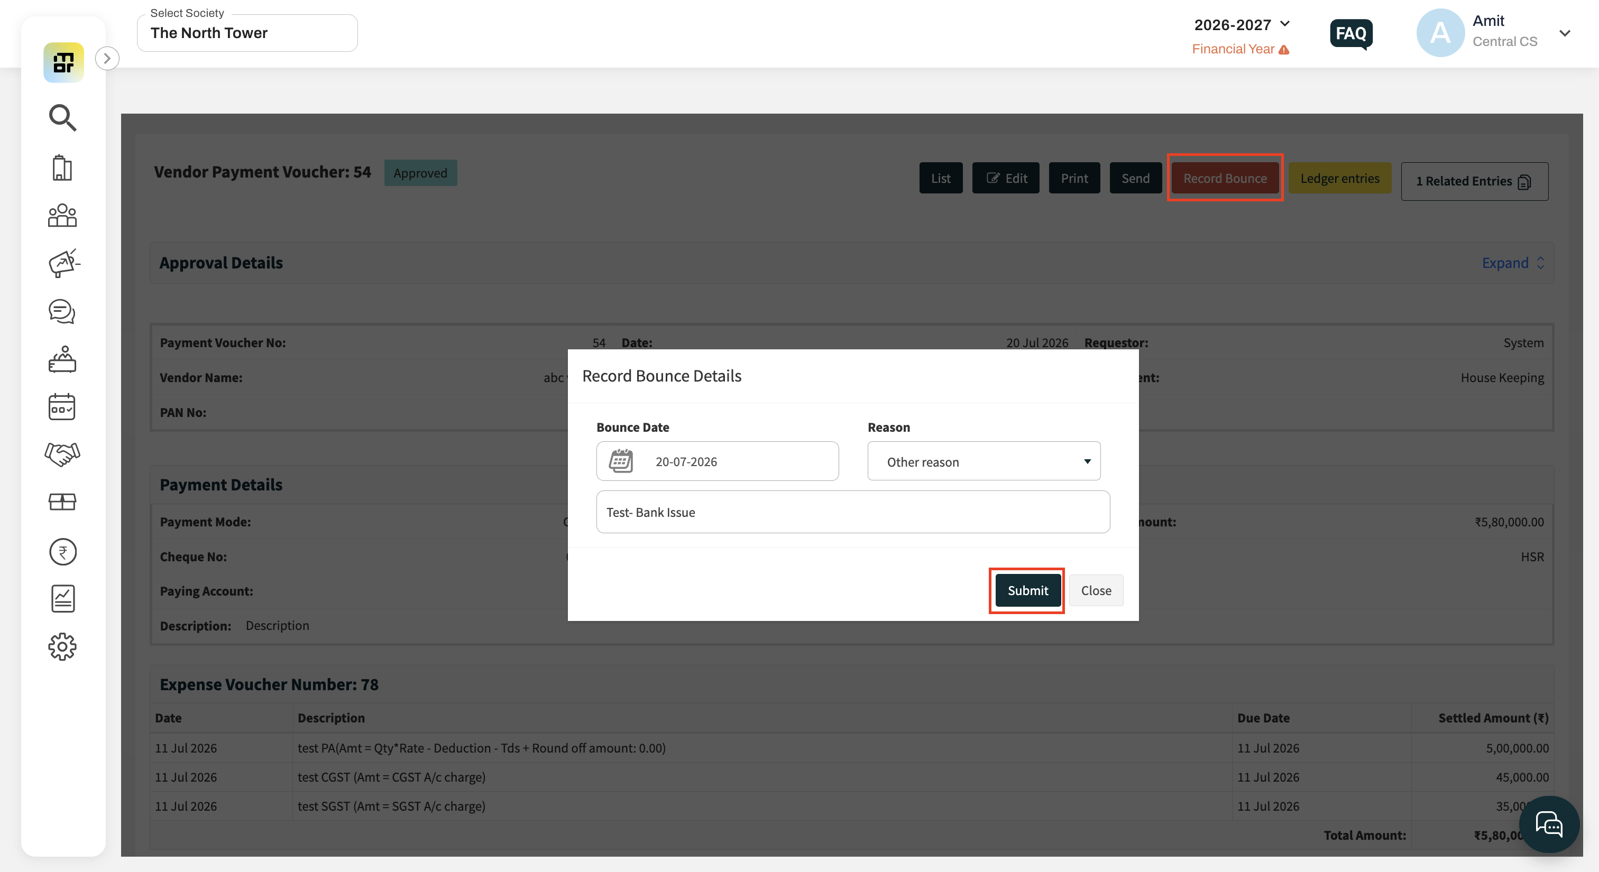1599x872 pixels.
Task: Click the Edit voucher button
Action: pos(1006,178)
